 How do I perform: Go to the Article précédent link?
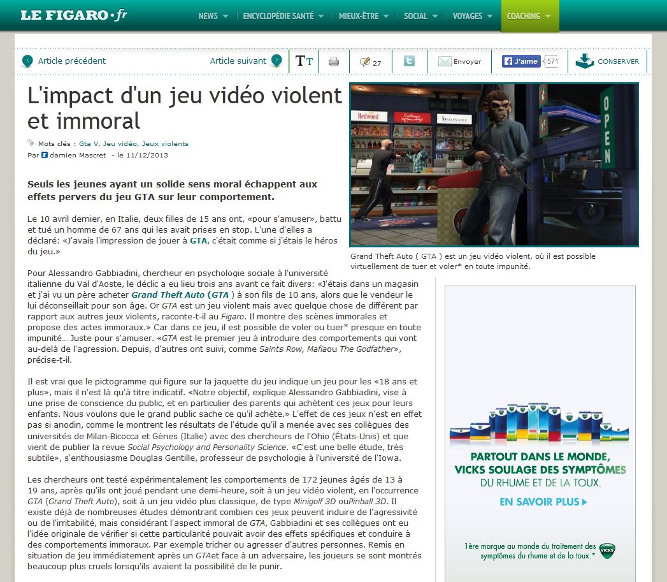click(x=72, y=61)
